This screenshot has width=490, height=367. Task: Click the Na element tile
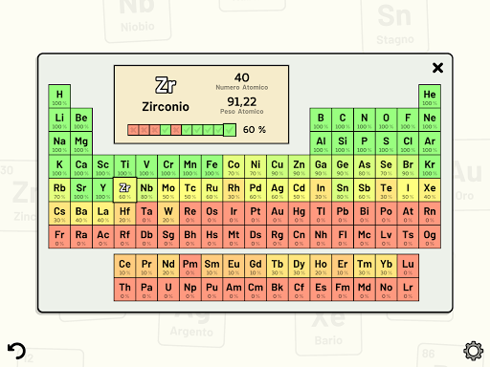click(59, 143)
